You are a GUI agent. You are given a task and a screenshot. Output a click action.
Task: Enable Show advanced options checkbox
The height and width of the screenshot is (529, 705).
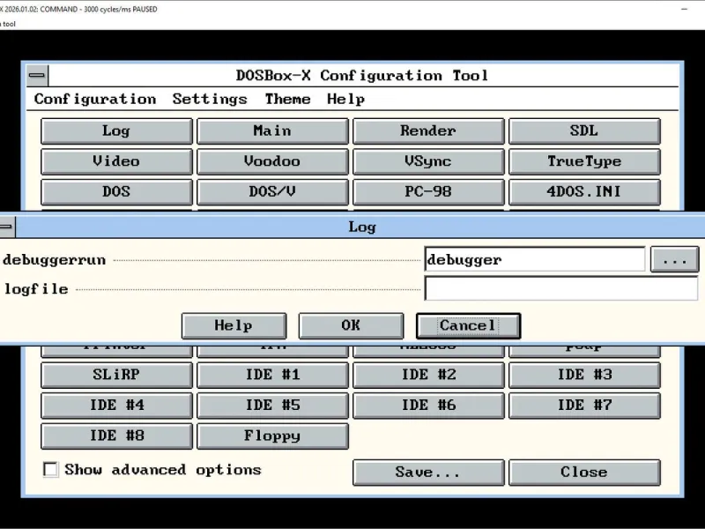50,470
